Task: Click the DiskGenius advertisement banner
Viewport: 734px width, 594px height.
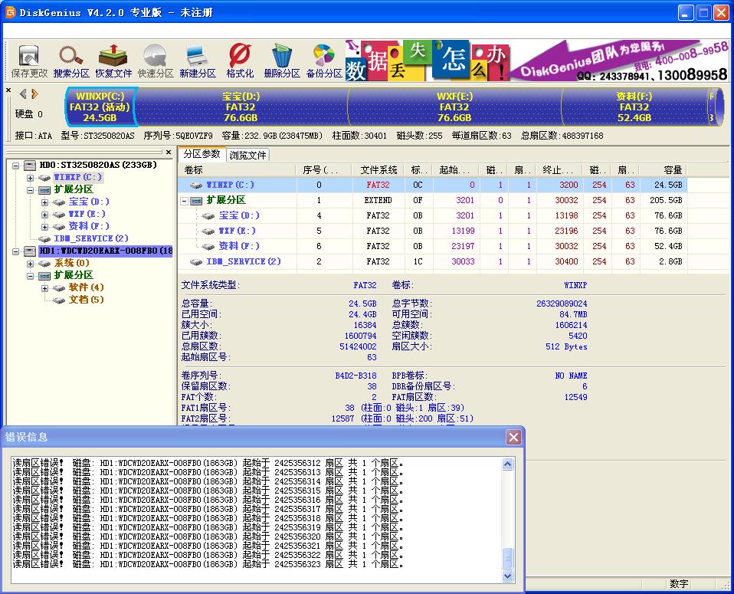Action: 536,60
